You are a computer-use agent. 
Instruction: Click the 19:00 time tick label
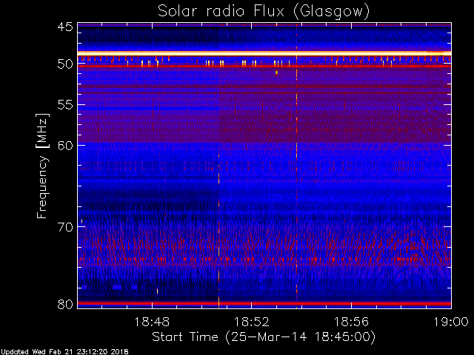pyautogui.click(x=451, y=322)
